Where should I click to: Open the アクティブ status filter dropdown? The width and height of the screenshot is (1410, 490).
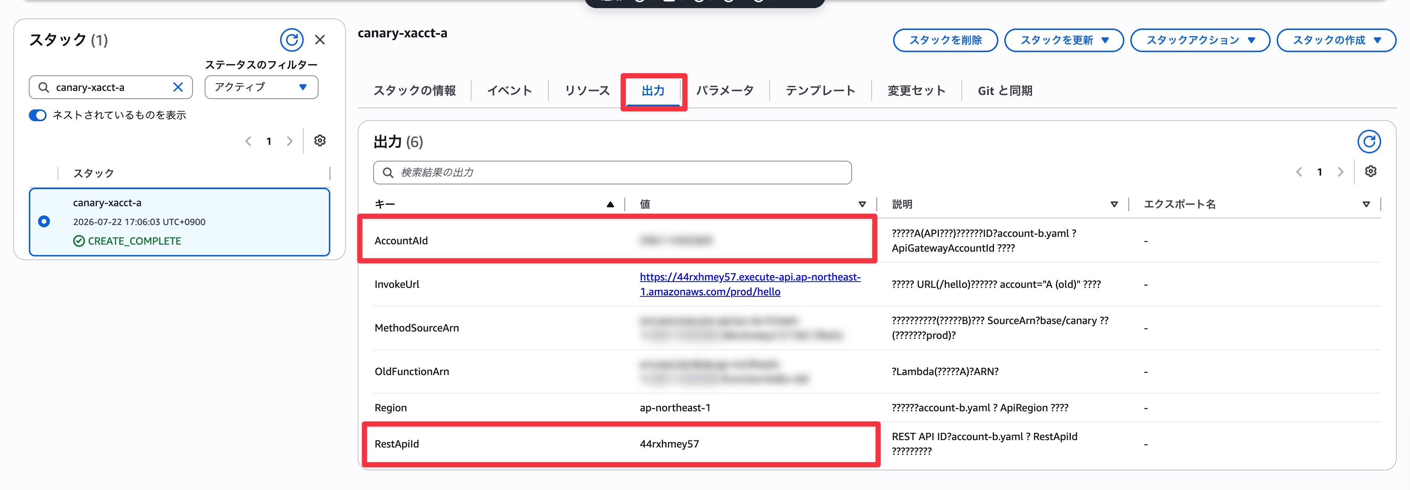coord(261,87)
